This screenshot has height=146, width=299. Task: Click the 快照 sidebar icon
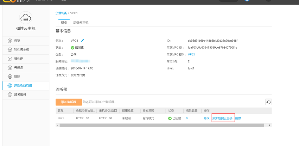click(10, 77)
